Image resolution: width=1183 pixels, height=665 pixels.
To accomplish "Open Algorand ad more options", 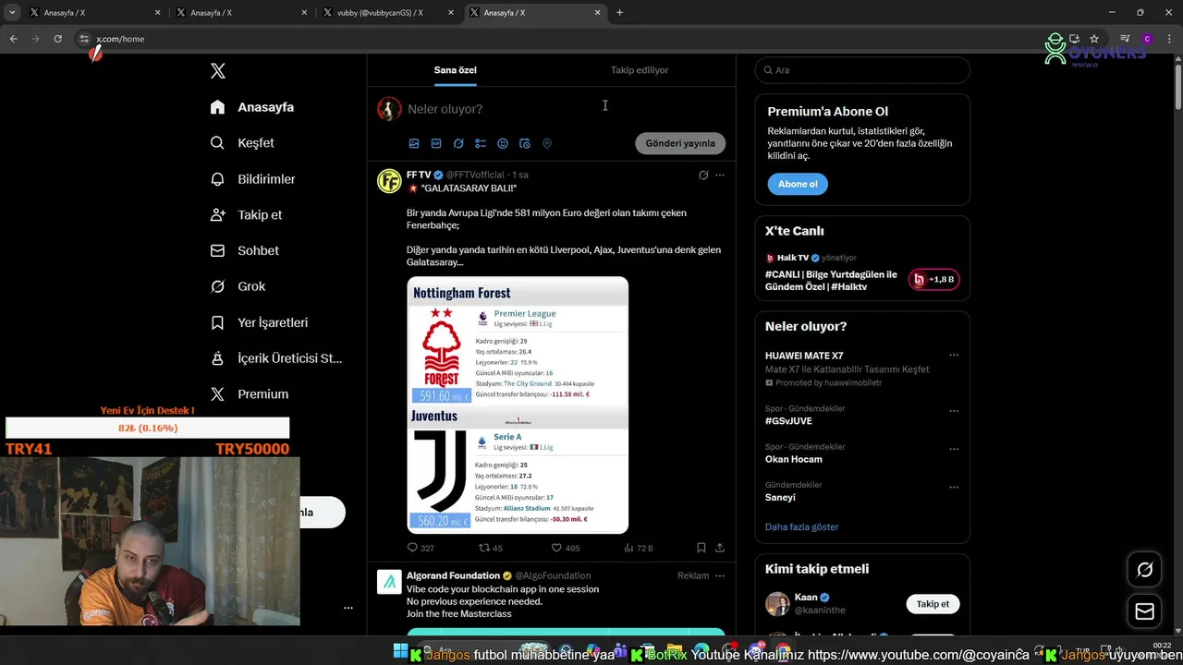I will 720,575.
